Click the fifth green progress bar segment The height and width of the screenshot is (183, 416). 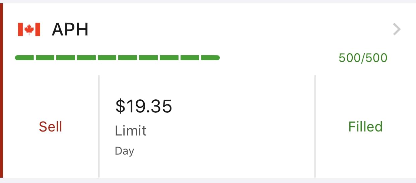tap(107, 58)
